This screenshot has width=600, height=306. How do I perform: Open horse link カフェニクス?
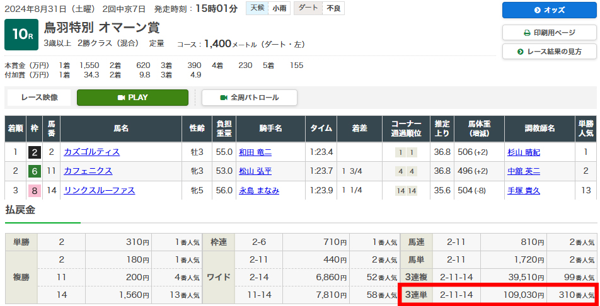(88, 171)
